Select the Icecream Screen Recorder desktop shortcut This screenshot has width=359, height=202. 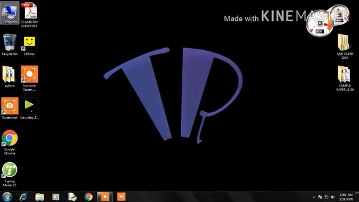(x=29, y=79)
